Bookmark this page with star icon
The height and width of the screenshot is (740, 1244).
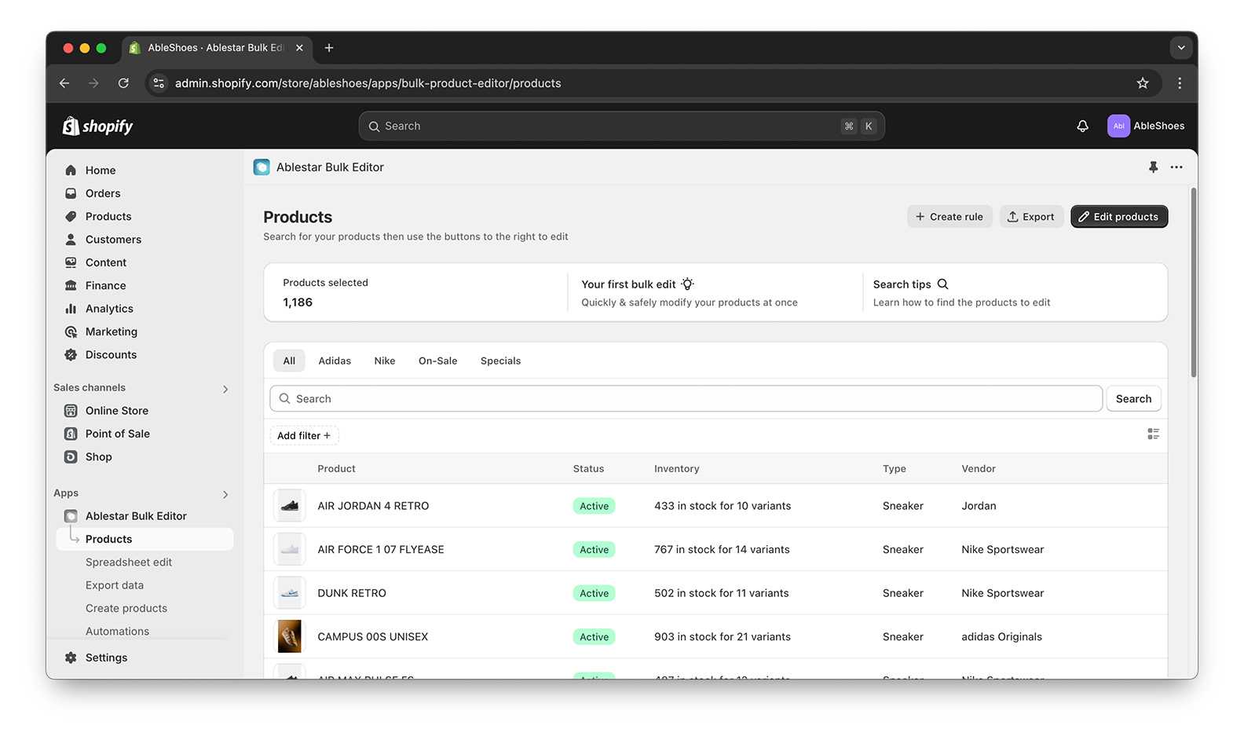click(1143, 83)
